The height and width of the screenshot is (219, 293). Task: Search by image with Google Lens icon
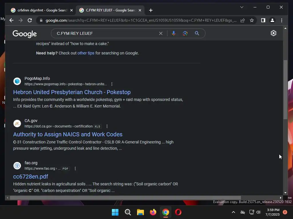pyautogui.click(x=185, y=33)
